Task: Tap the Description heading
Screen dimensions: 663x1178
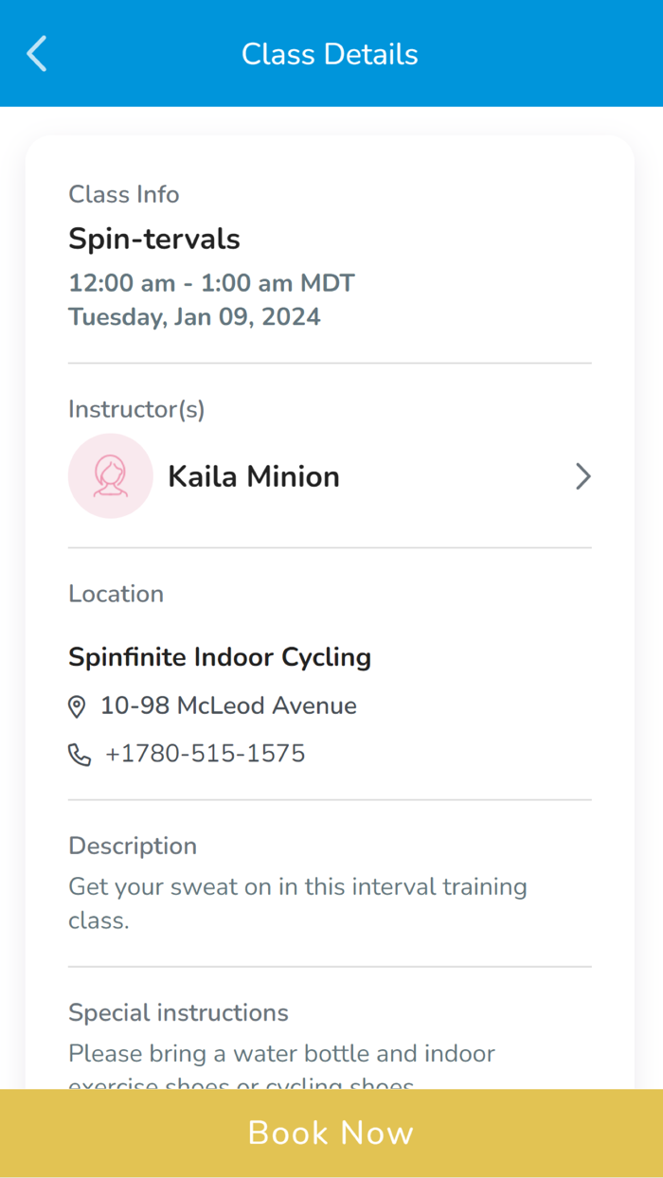Action: 133,846
